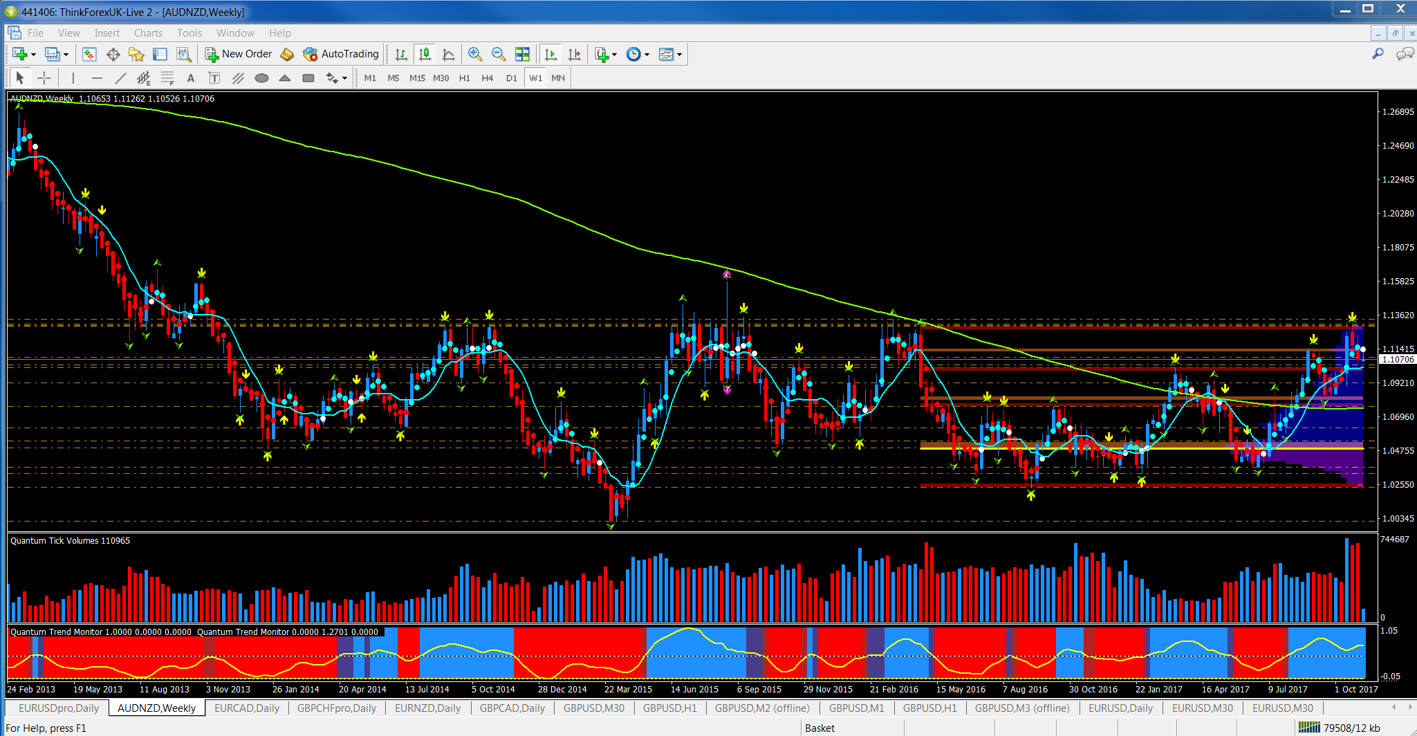The image size is (1417, 736).
Task: Toggle the Navigator star-folder icon
Action: tap(136, 54)
